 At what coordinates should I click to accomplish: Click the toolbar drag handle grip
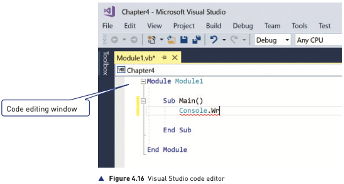point(105,40)
